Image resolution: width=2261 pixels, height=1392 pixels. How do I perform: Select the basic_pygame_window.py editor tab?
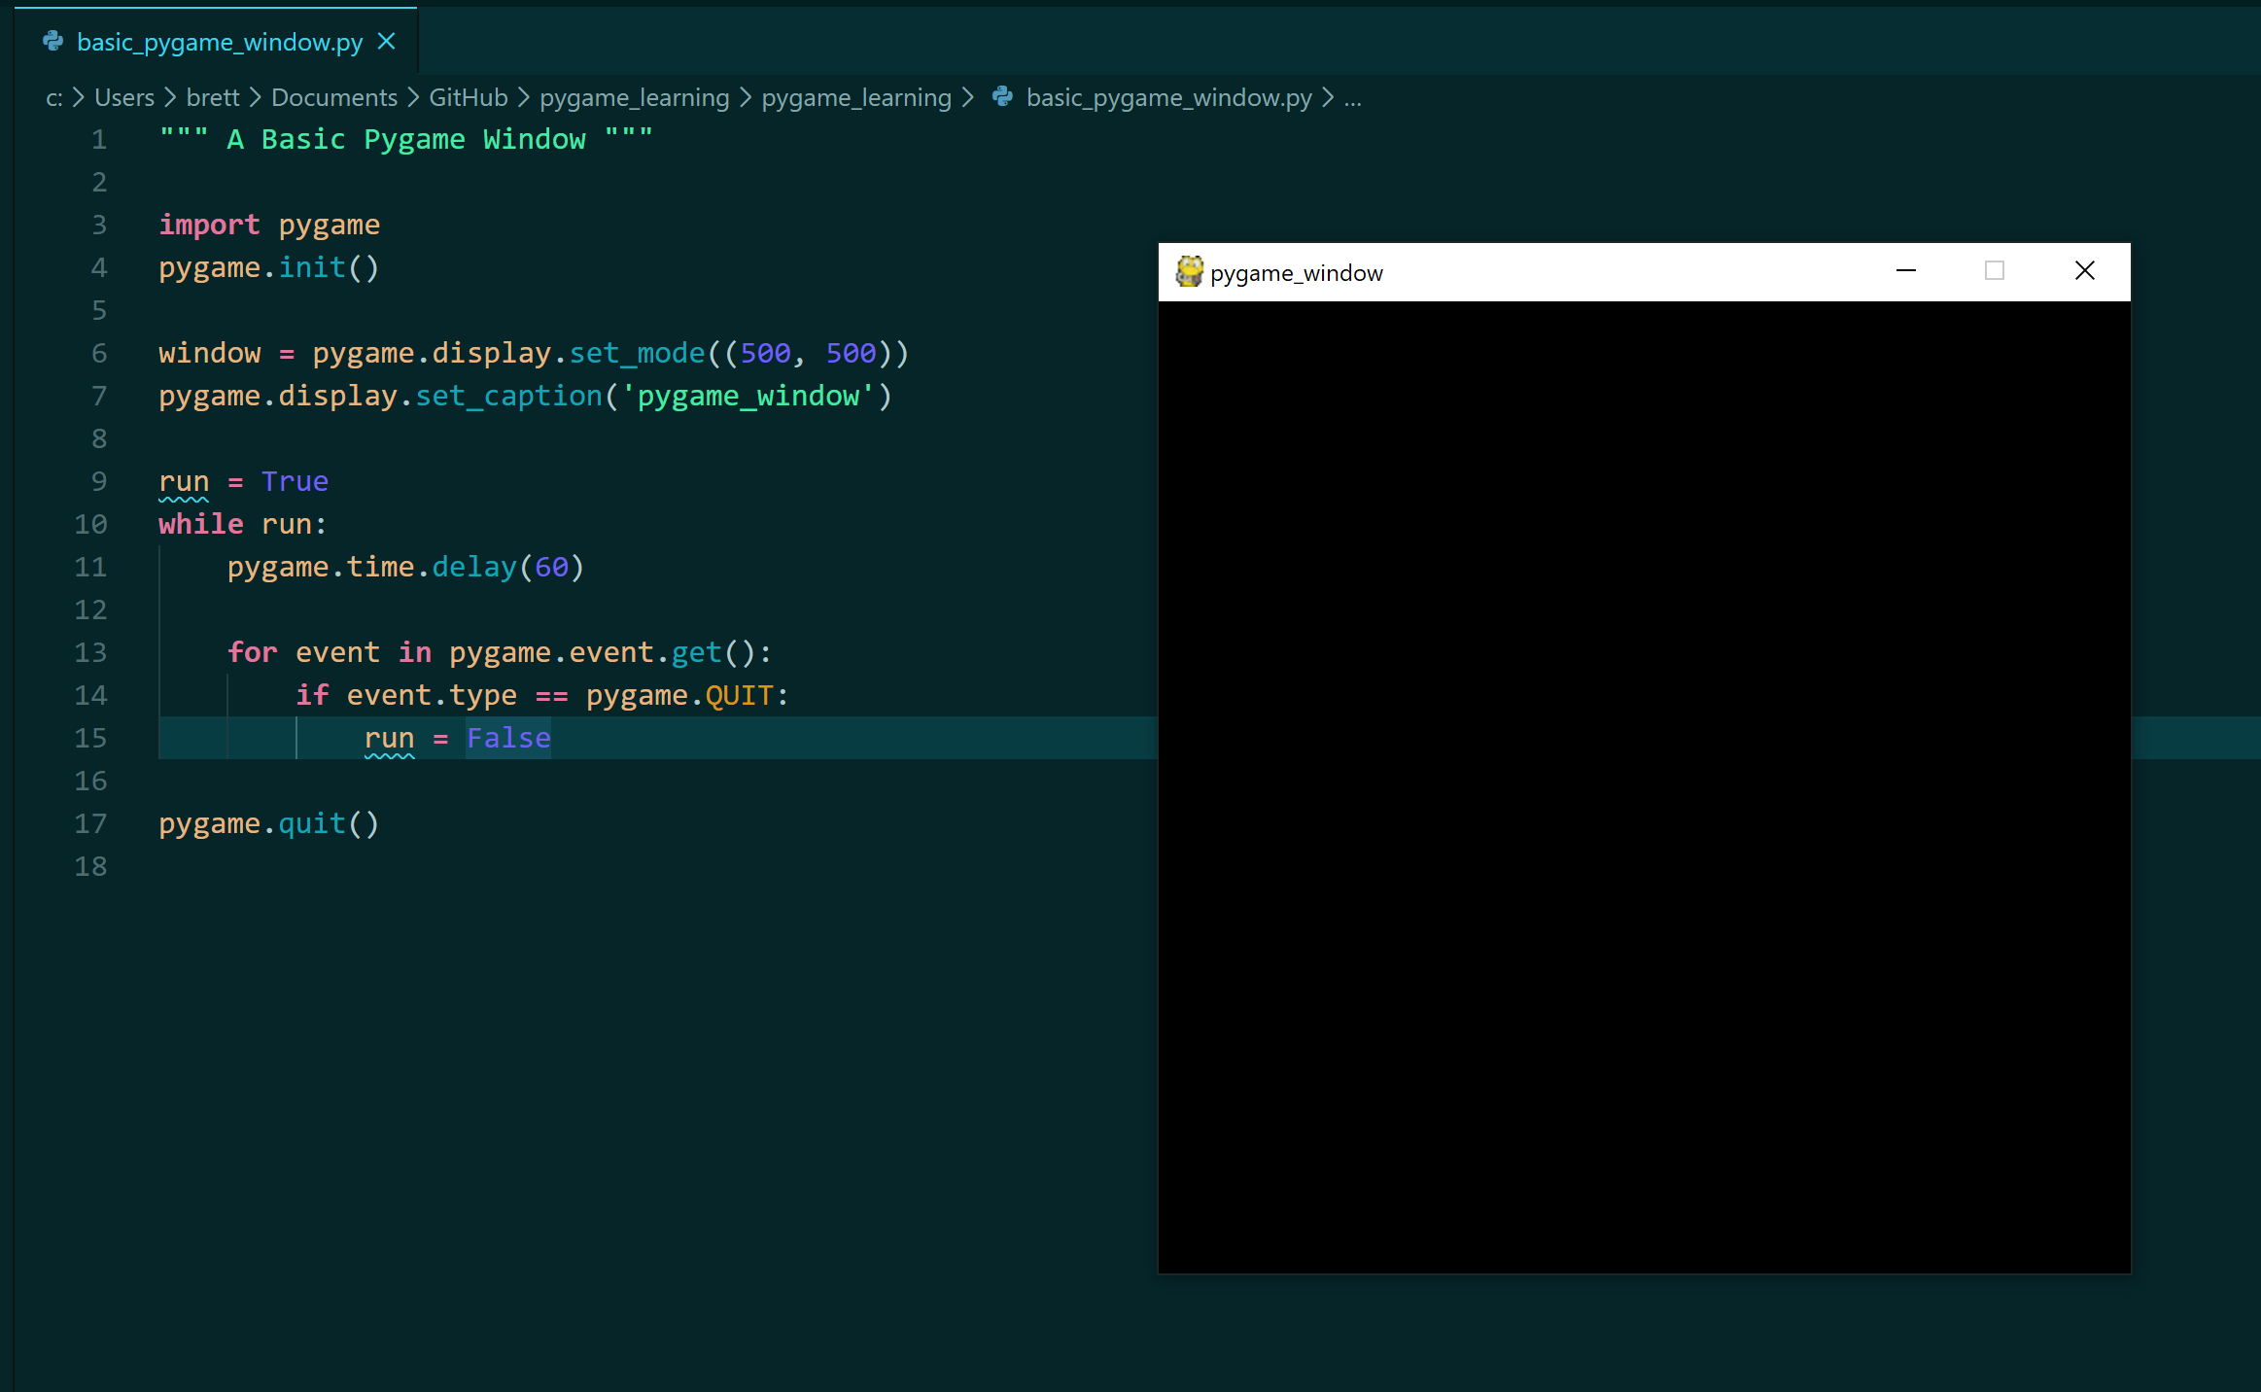pos(219,42)
